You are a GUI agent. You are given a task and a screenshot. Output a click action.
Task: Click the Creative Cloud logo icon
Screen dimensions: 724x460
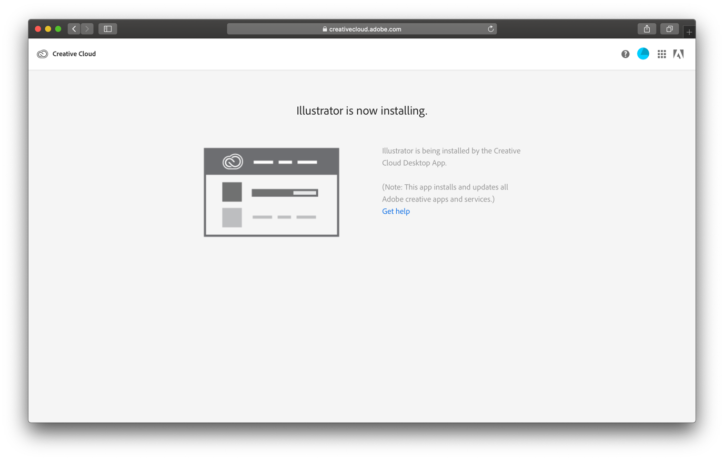click(42, 54)
